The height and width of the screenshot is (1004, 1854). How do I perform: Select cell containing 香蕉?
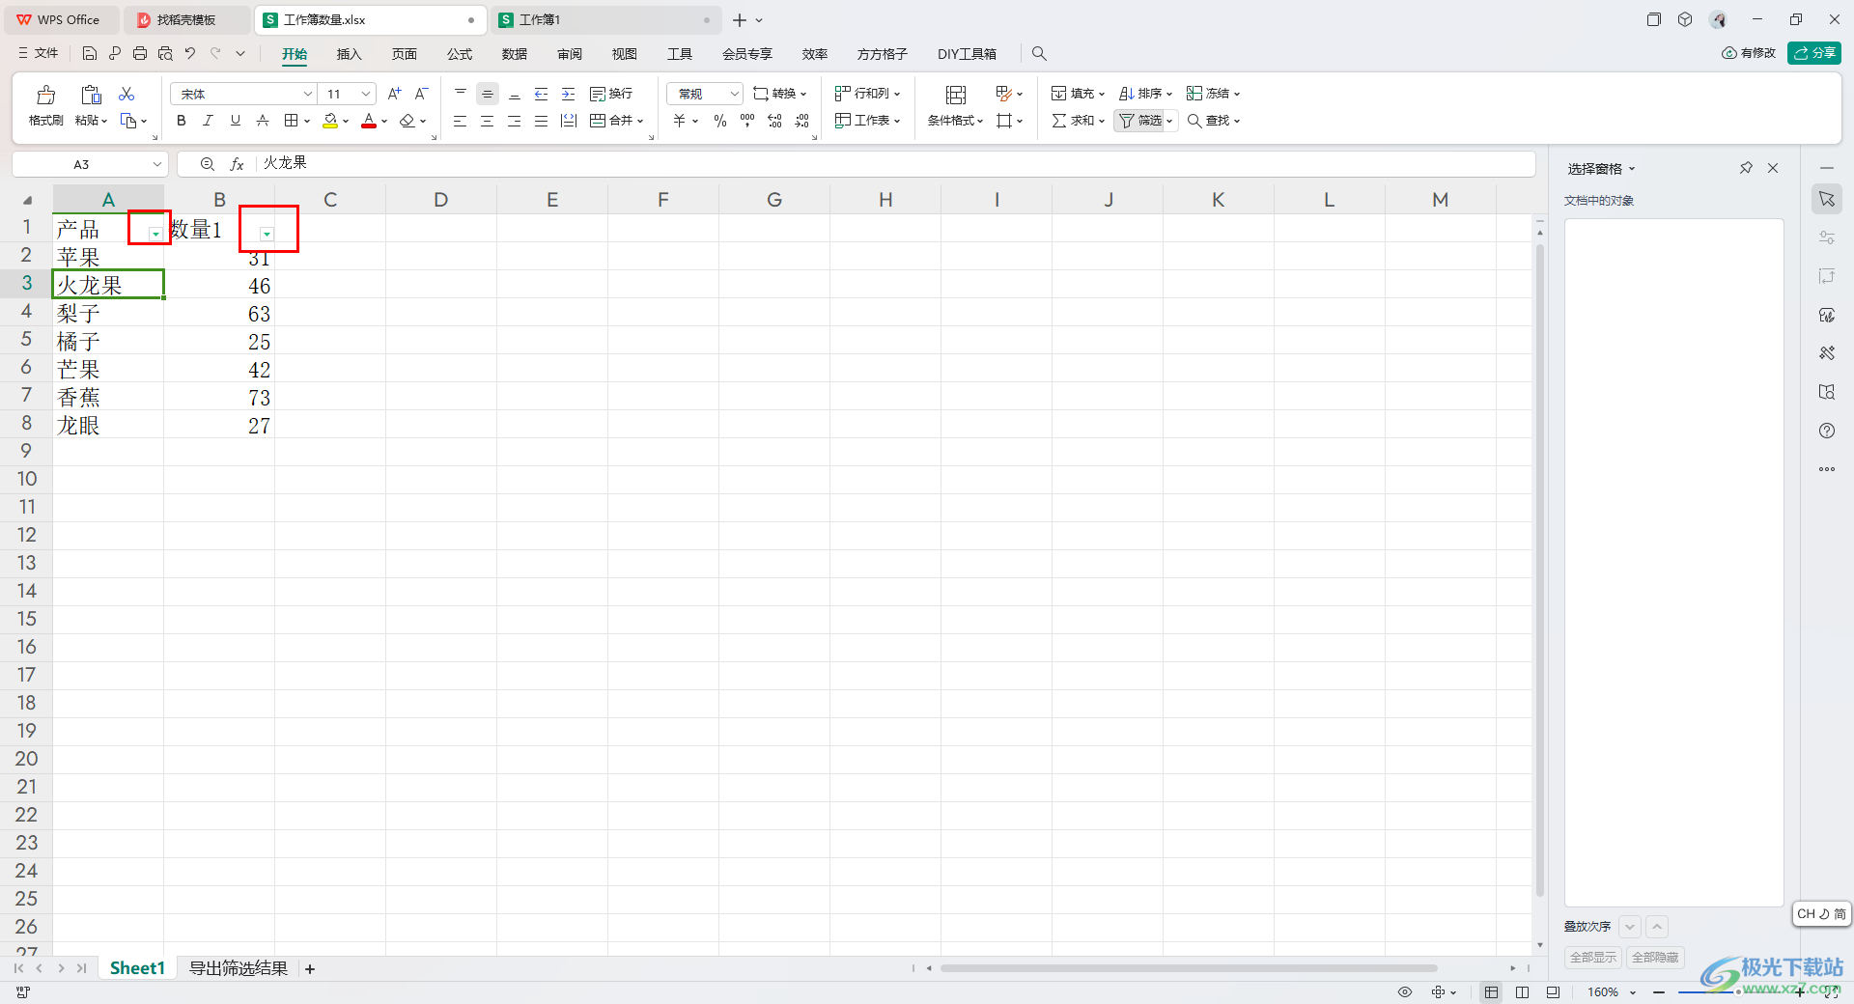(x=108, y=398)
